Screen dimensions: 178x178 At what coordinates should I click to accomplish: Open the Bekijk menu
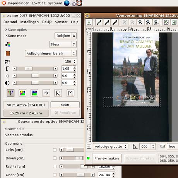pyautogui.click(x=47, y=22)
